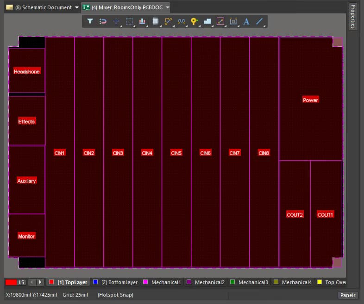
Task: Click the Selection Filter funnel icon
Action: pyautogui.click(x=90, y=21)
